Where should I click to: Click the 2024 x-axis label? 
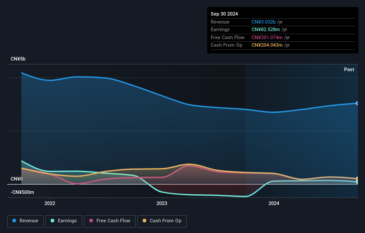(274, 203)
